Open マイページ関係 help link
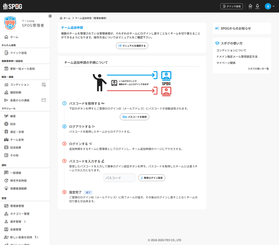Viewport: 279px width, 245px height. (x=226, y=63)
